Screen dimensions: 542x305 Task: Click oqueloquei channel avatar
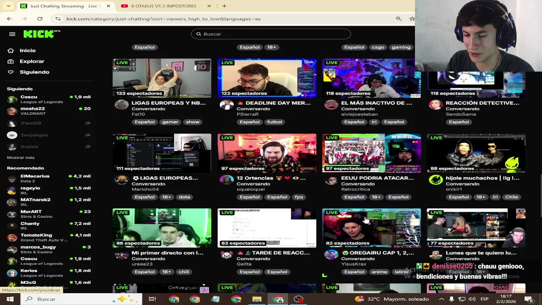(x=227, y=180)
